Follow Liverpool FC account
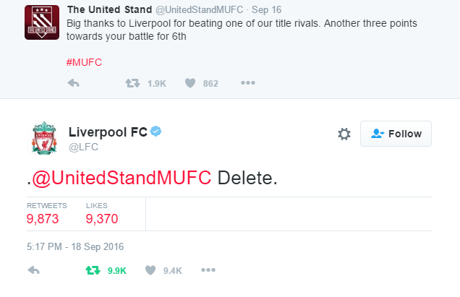 (396, 134)
